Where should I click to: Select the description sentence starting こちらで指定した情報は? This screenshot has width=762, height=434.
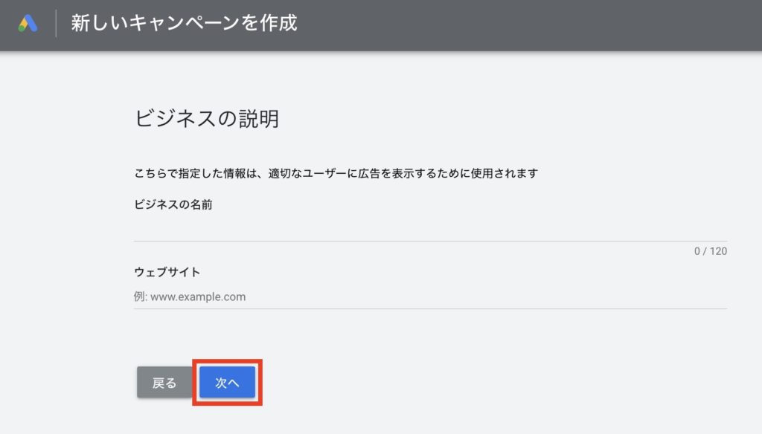[x=336, y=173]
